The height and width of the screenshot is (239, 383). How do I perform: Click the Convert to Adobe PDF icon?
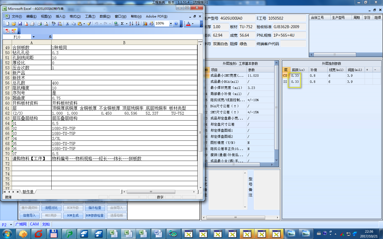tap(7, 31)
